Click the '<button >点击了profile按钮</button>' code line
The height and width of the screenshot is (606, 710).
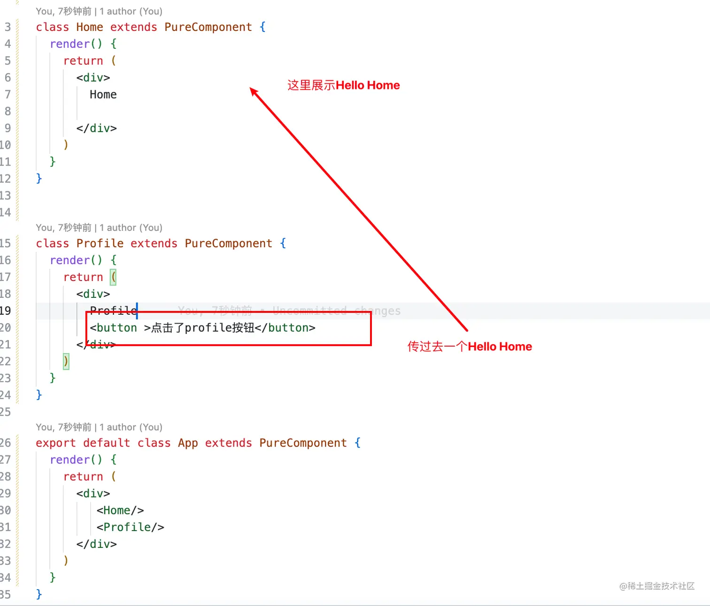click(x=203, y=328)
